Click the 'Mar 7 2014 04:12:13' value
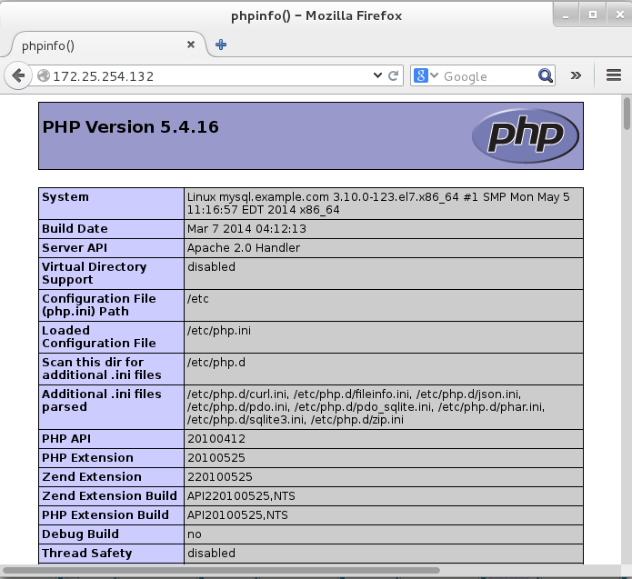632x579 pixels. [x=246, y=229]
